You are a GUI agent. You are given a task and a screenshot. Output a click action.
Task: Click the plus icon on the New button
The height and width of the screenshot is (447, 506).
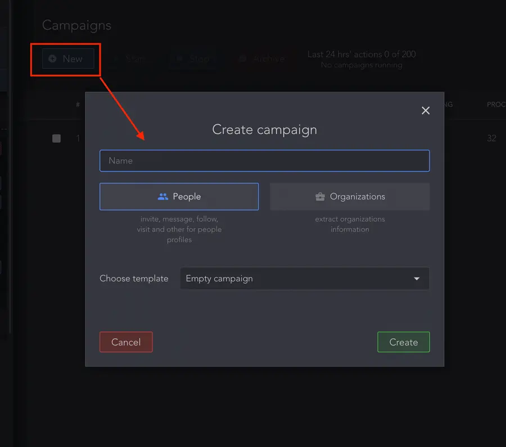tap(53, 58)
